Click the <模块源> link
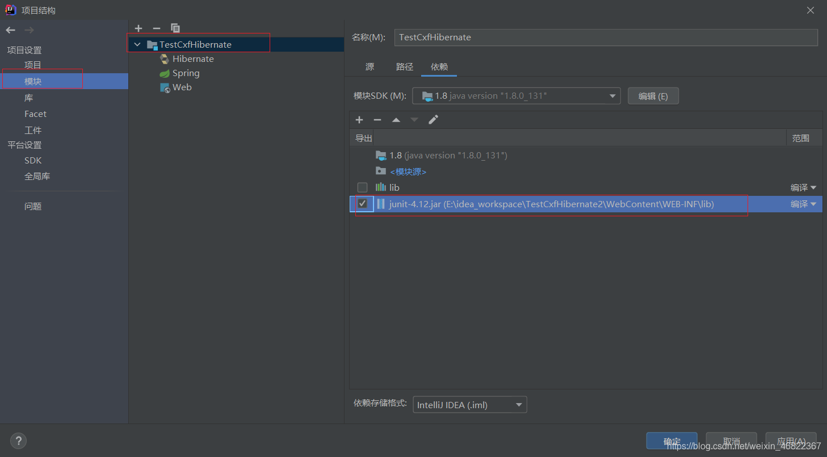Image resolution: width=827 pixels, height=457 pixels. pos(408,171)
